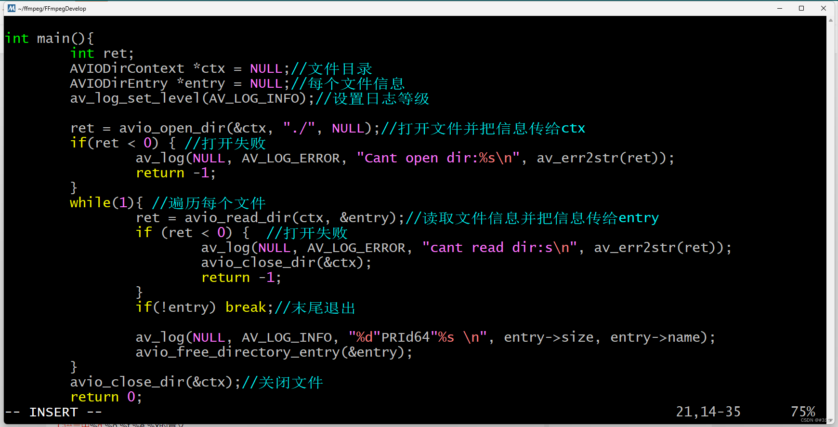This screenshot has width=838, height=427.
Task: Click the second 'return -1;' statement
Action: [x=241, y=278]
